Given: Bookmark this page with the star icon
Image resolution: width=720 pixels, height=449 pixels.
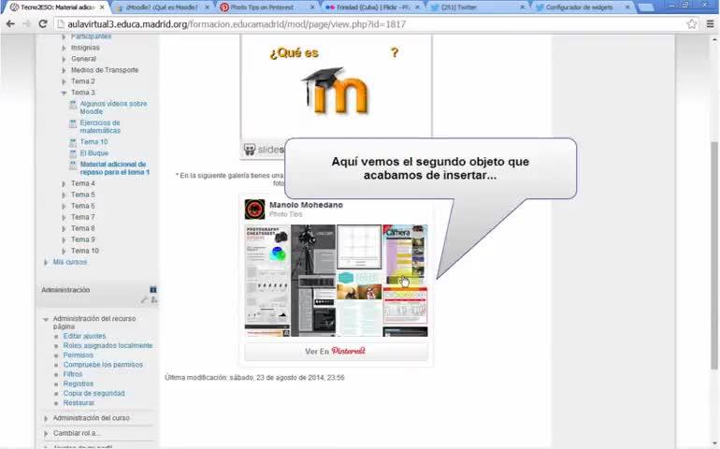Looking at the screenshot, I should pos(692,24).
